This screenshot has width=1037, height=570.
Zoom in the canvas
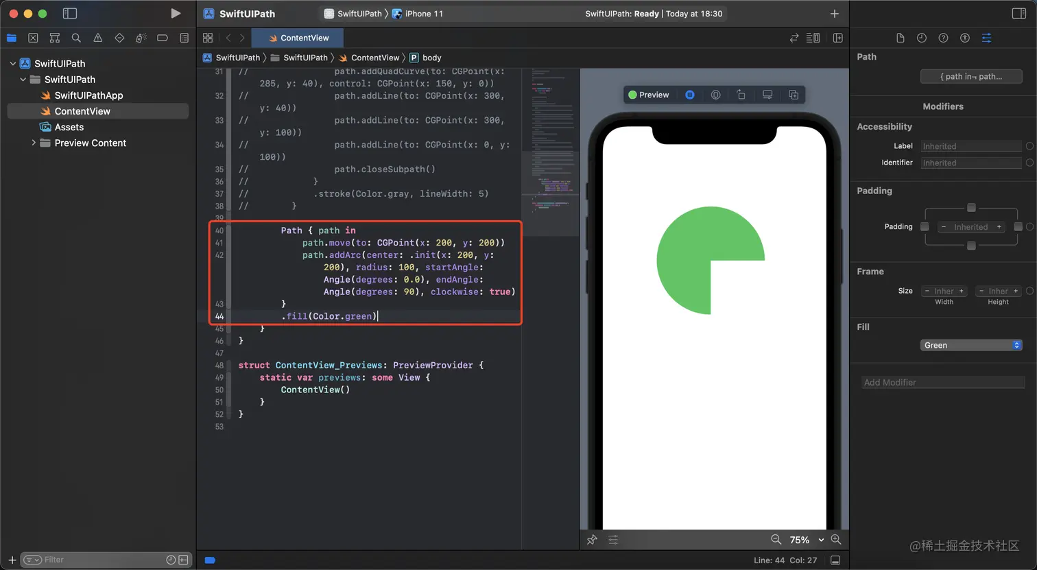(836, 540)
